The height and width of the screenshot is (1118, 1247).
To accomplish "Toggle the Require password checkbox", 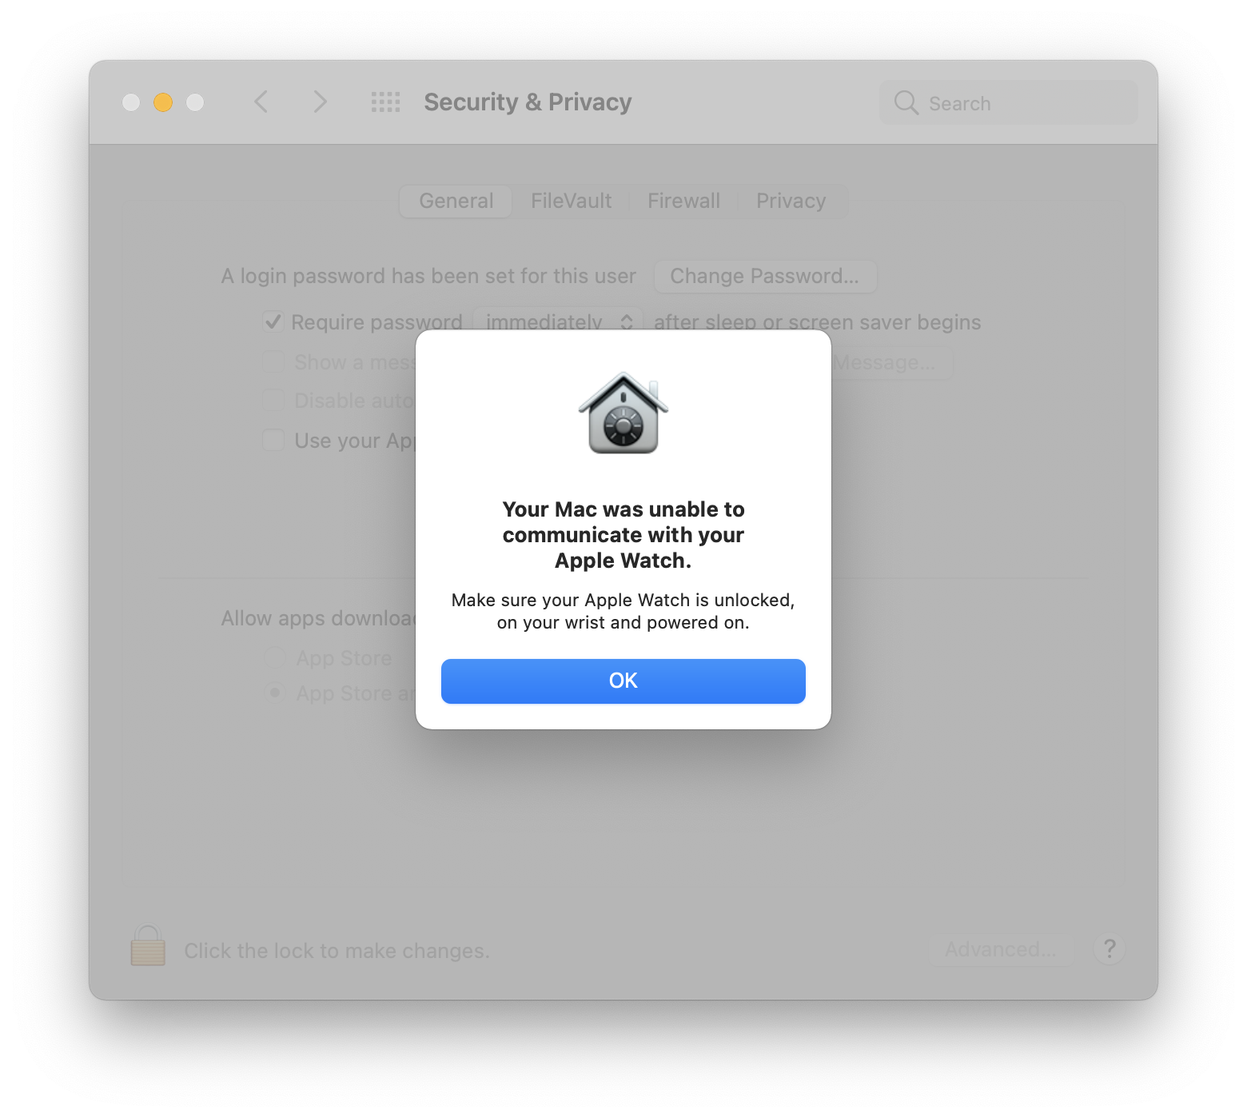I will pyautogui.click(x=273, y=321).
